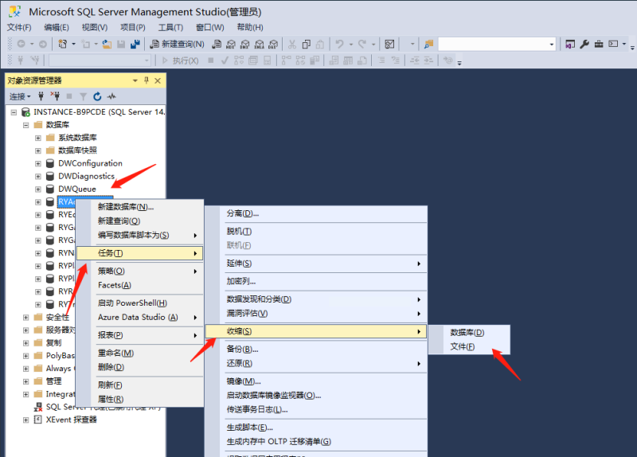Viewport: 637px width, 457px height.
Task: Click the Open File folder icon in toolbar
Action: tap(107, 44)
